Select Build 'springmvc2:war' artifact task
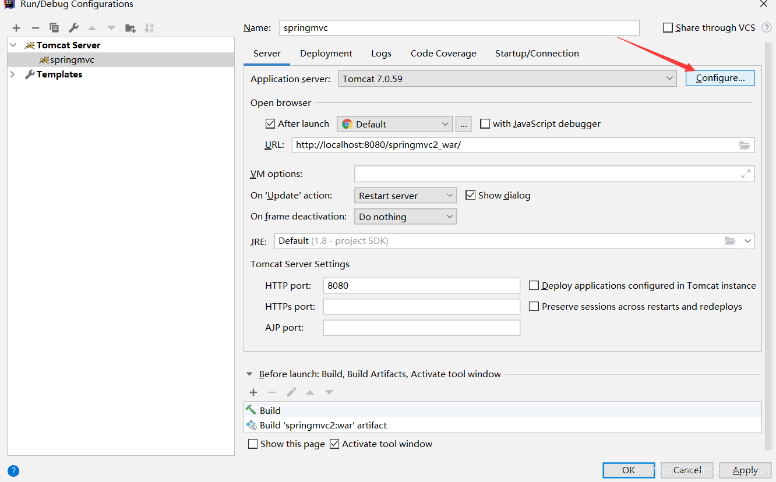This screenshot has width=776, height=482. click(503, 425)
